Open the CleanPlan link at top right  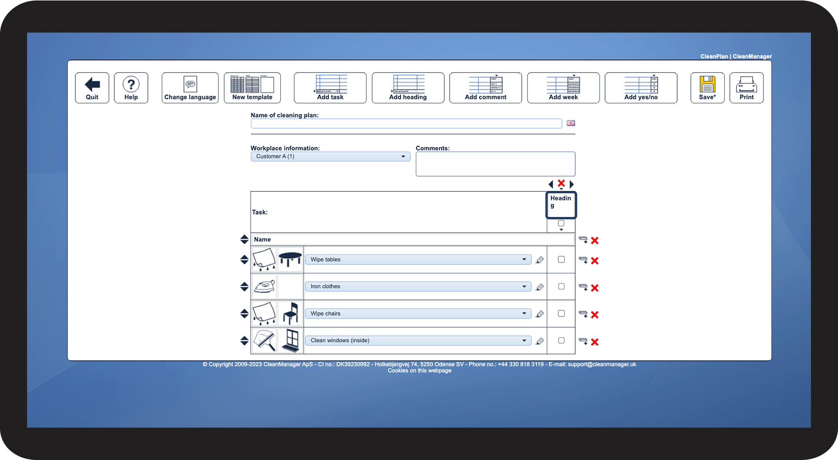(714, 56)
